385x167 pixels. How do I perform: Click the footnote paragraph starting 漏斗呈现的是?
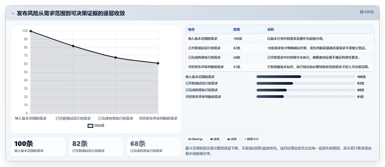tap(279, 151)
